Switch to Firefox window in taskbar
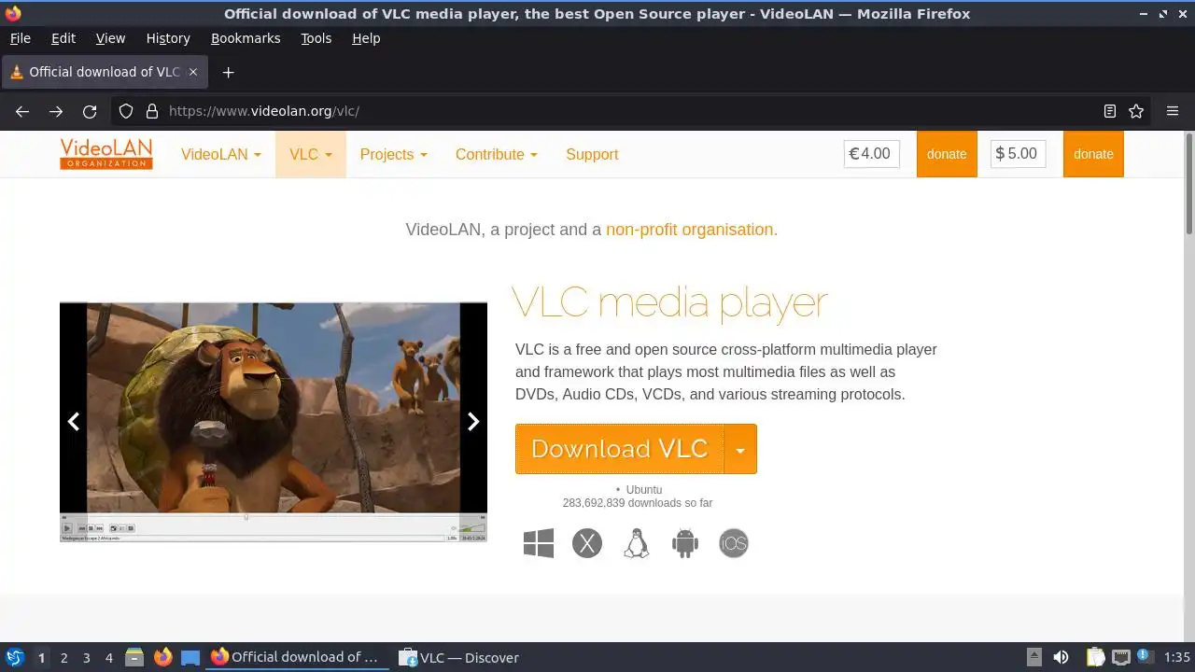 (295, 657)
